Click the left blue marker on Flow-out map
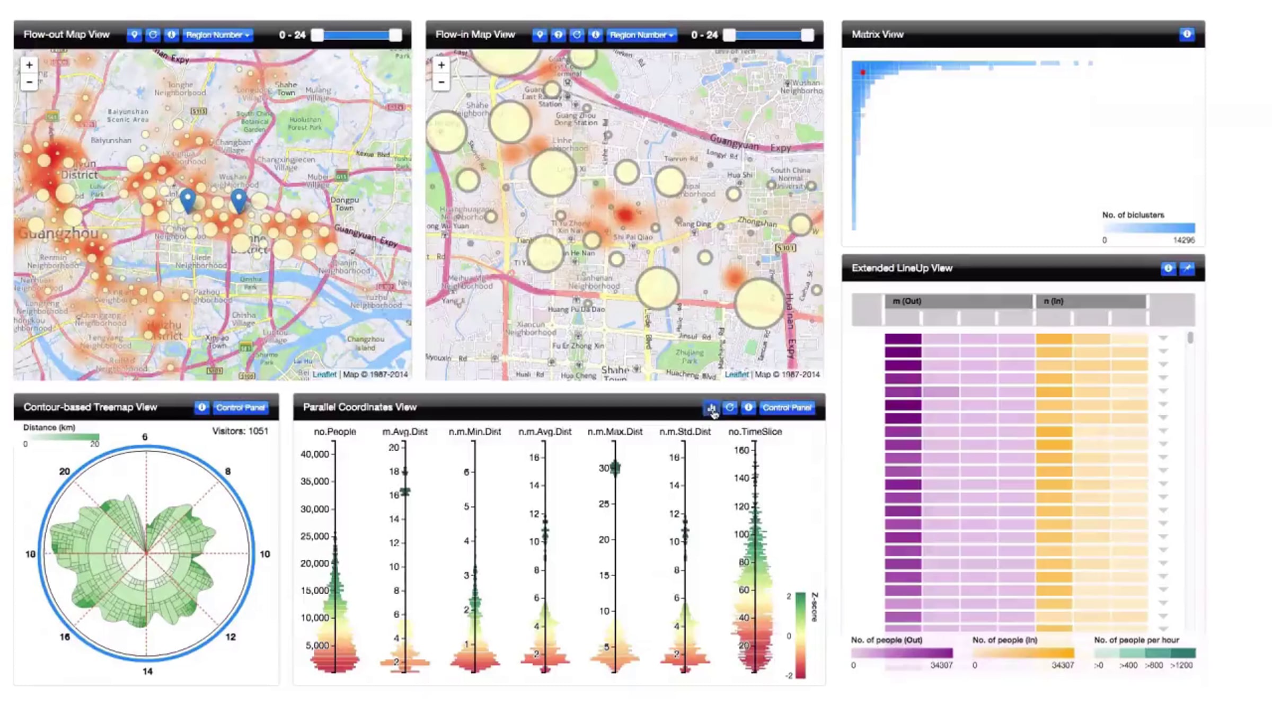This screenshot has height=715, width=1272. click(188, 201)
